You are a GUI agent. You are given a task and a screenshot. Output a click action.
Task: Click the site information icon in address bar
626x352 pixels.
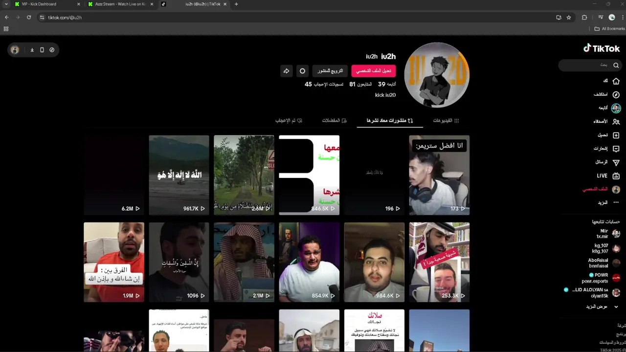(42, 17)
